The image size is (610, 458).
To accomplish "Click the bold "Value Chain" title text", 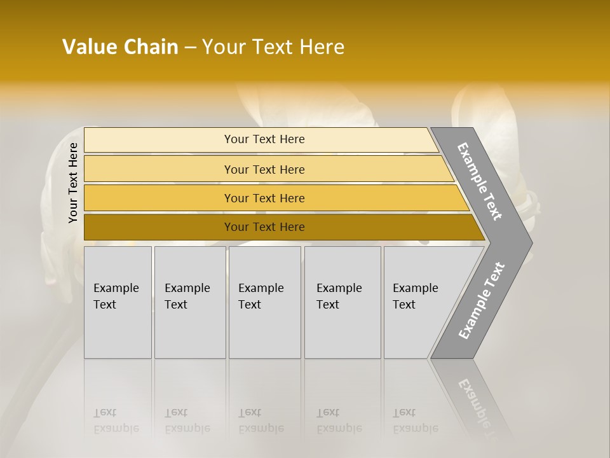I will coord(120,47).
